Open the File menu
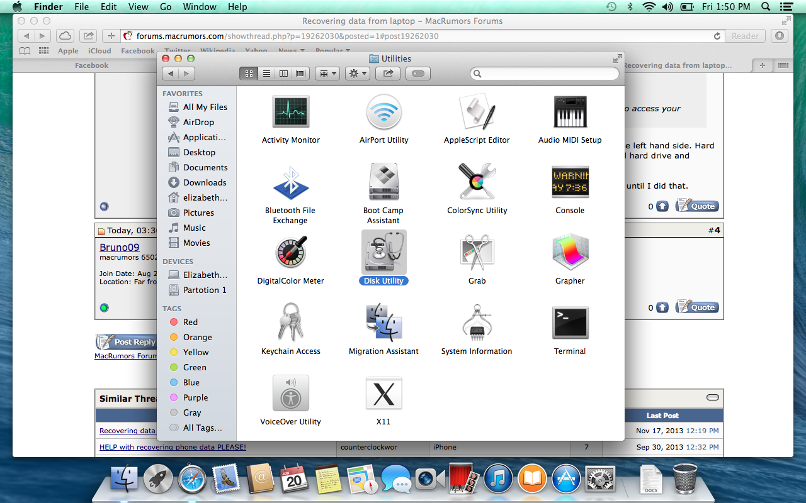Viewport: 806px width, 503px height. 81,7
